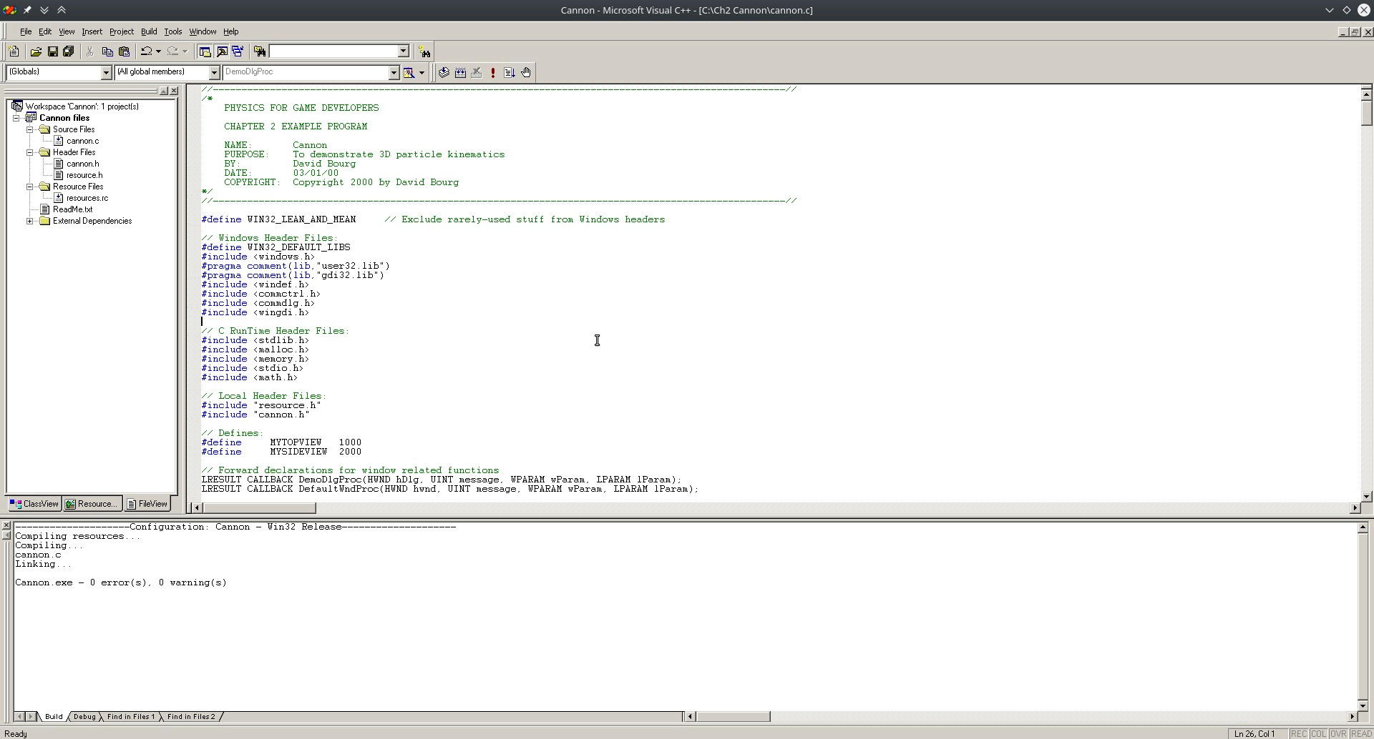Click the Find in Files icon

260,51
